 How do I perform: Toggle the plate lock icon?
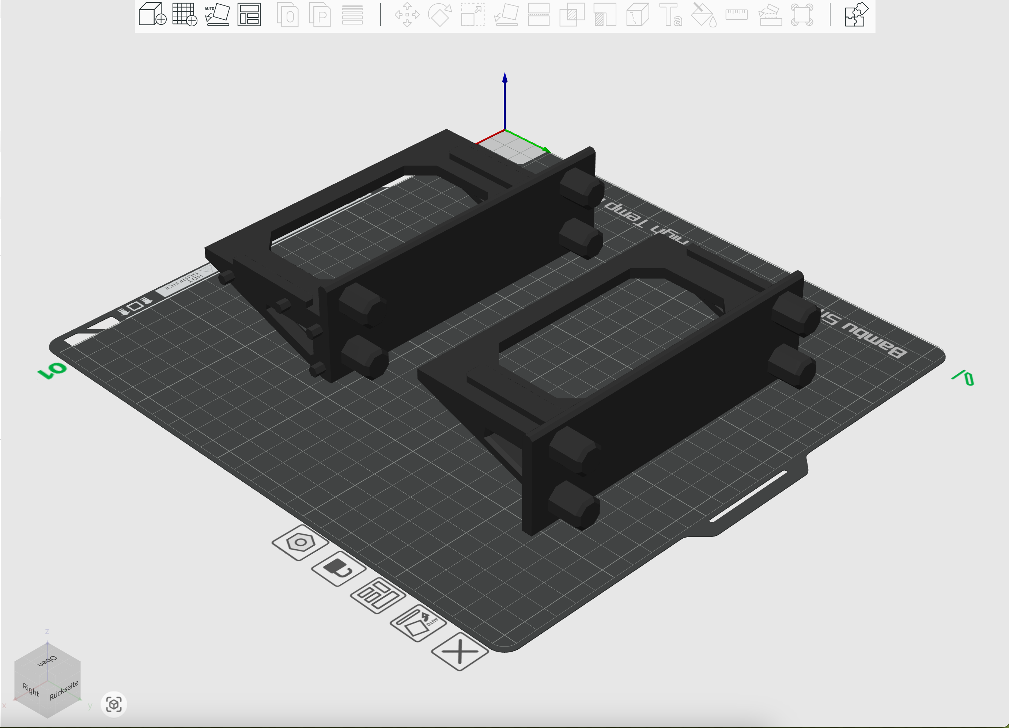[x=339, y=568]
